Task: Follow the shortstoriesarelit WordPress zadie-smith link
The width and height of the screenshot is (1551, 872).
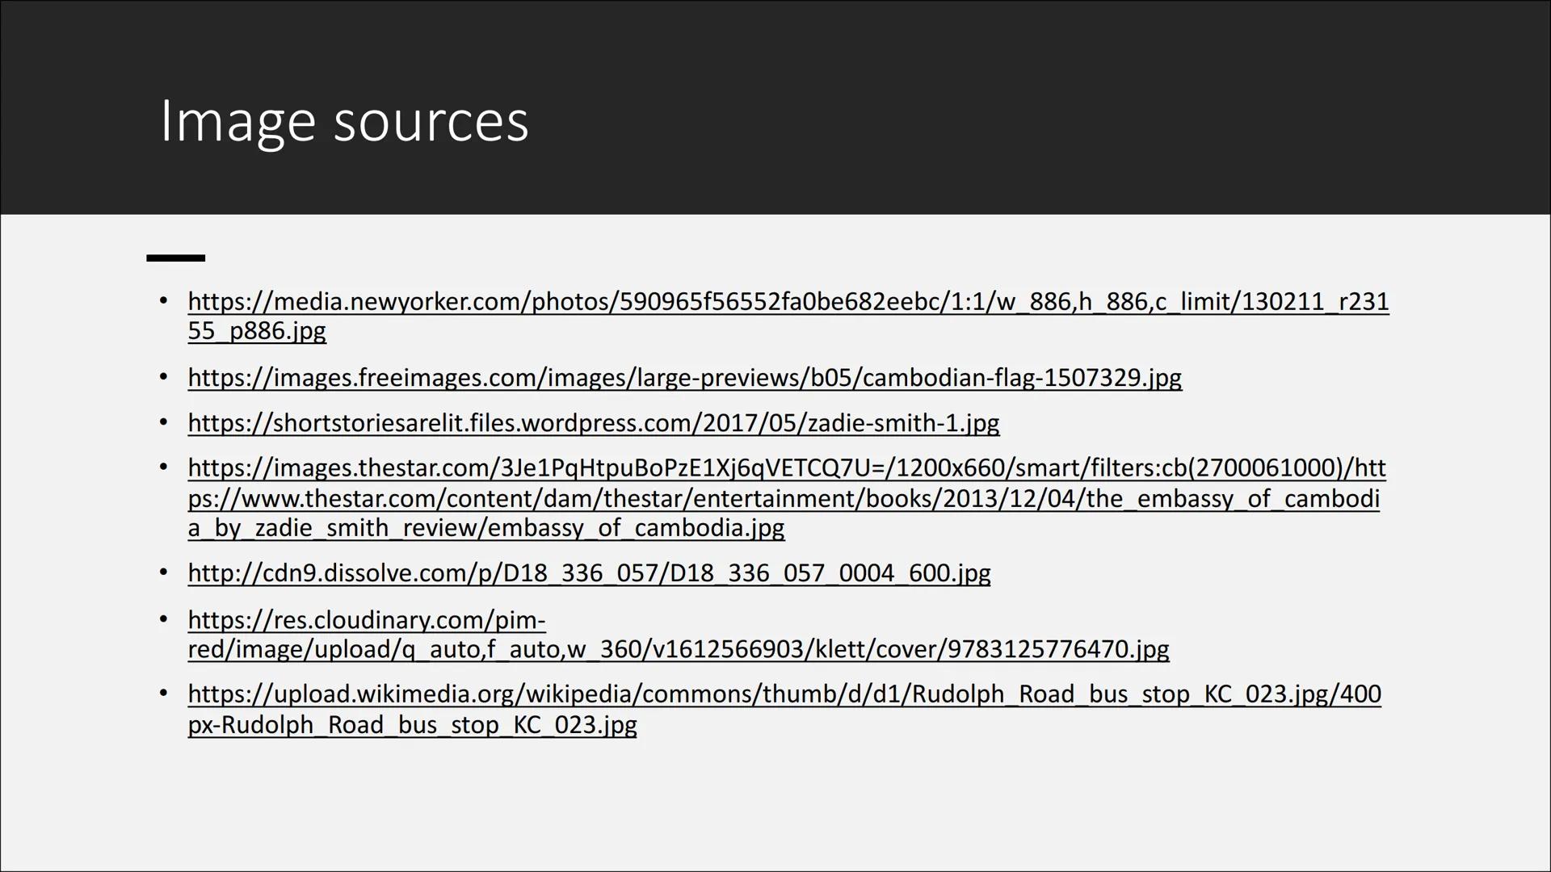Action: pos(593,423)
